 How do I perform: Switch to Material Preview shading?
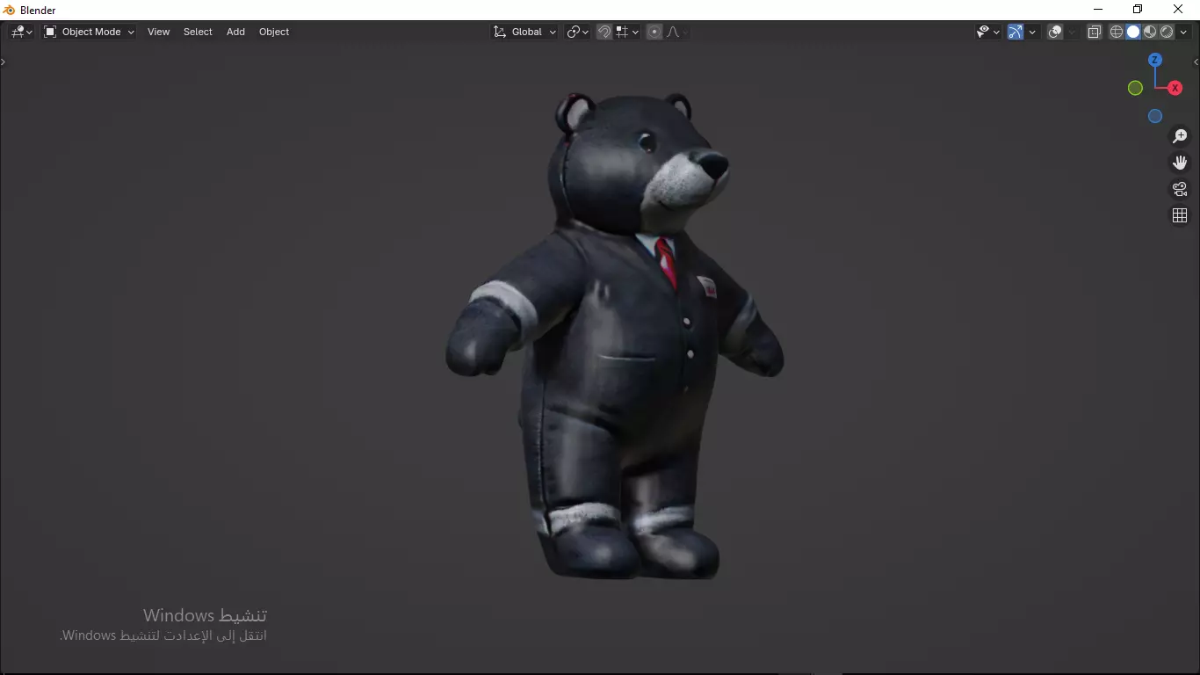[1150, 32]
